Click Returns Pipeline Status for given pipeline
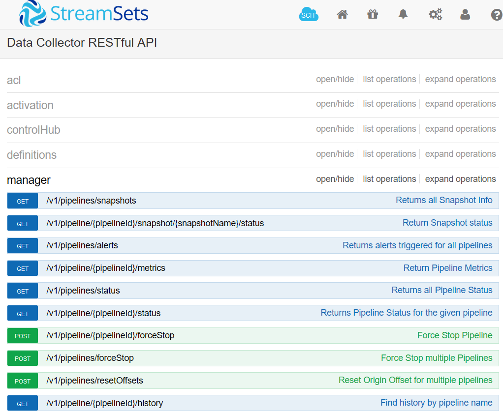Screen dimensions: 503x414 pyautogui.click(x=407, y=312)
